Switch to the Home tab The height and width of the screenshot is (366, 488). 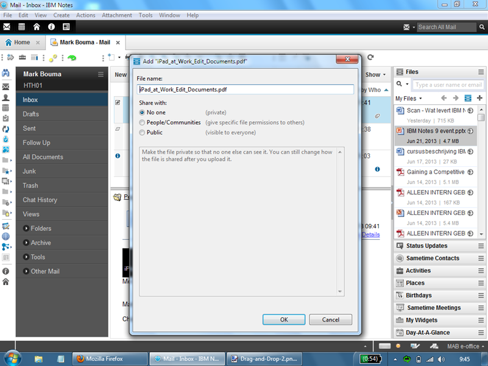(x=22, y=43)
